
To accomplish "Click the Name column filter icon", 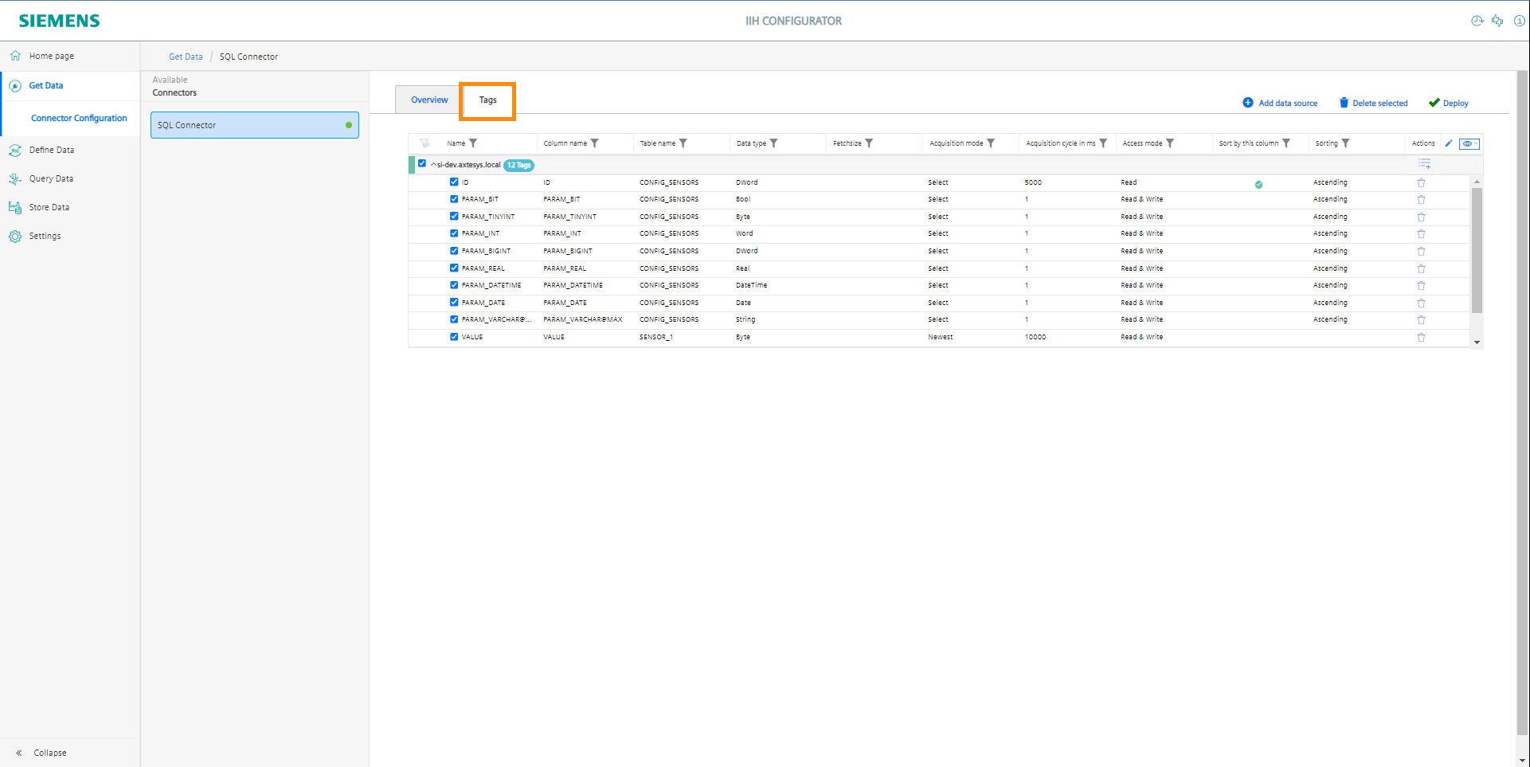I will (x=473, y=143).
